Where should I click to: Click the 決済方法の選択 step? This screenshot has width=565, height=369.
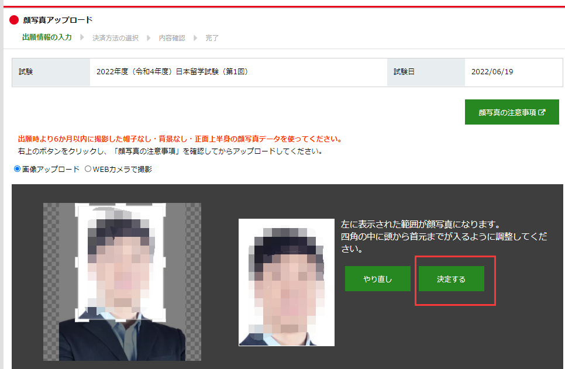click(115, 38)
